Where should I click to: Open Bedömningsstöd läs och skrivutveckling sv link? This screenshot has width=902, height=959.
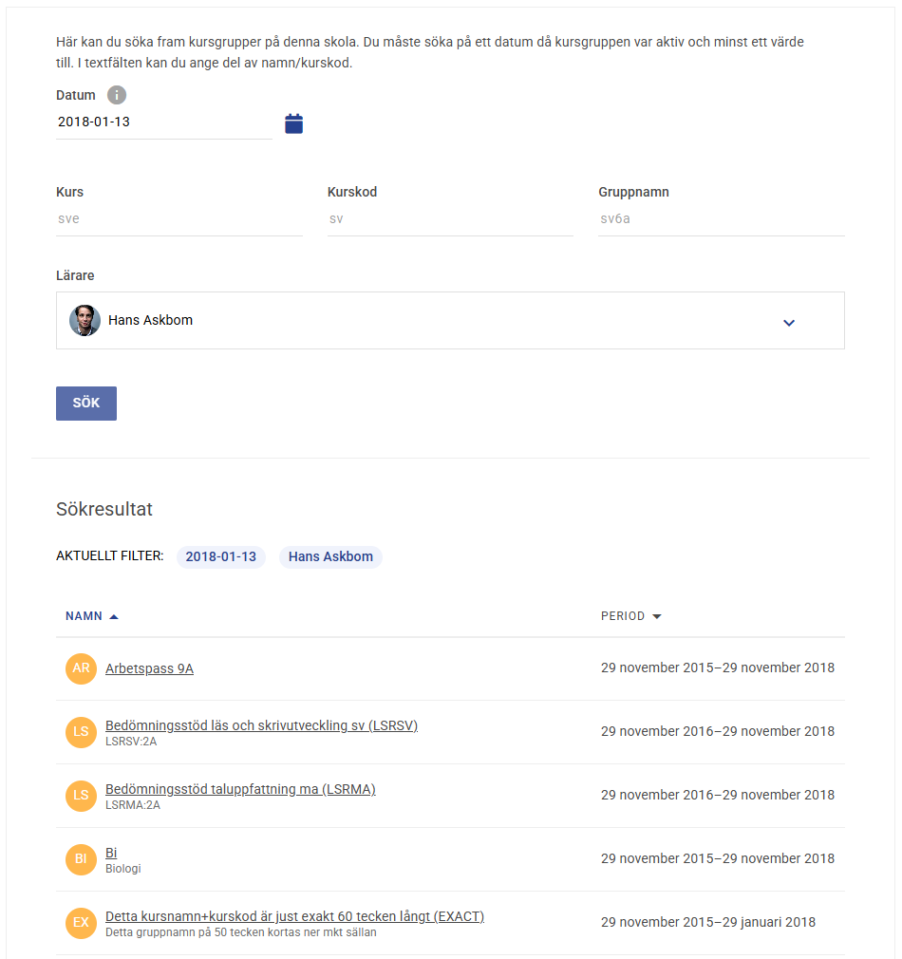click(x=261, y=725)
